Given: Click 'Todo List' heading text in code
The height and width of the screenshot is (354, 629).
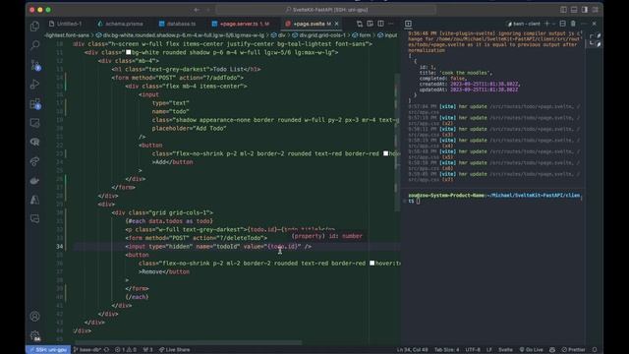Looking at the screenshot, I should click(228, 69).
